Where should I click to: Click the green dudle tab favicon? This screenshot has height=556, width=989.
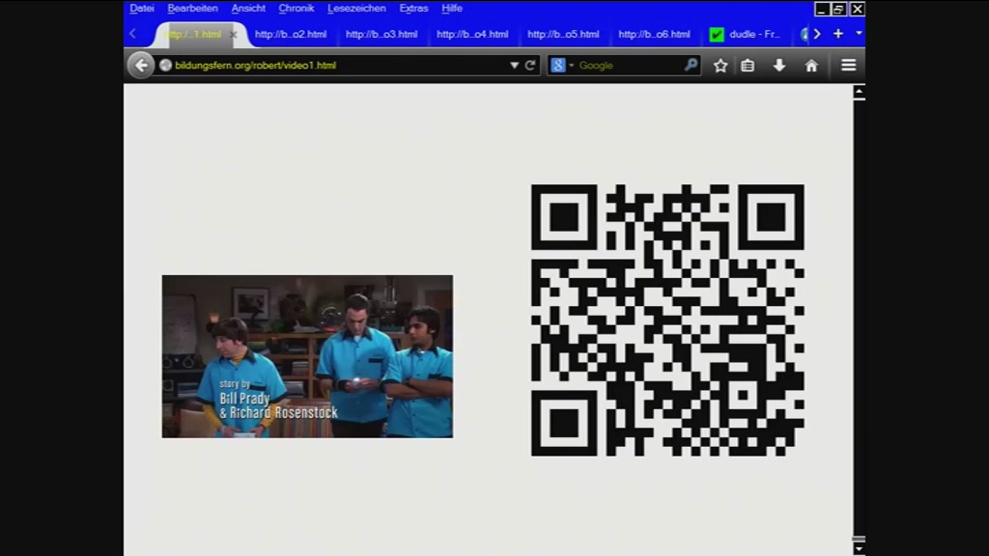717,35
